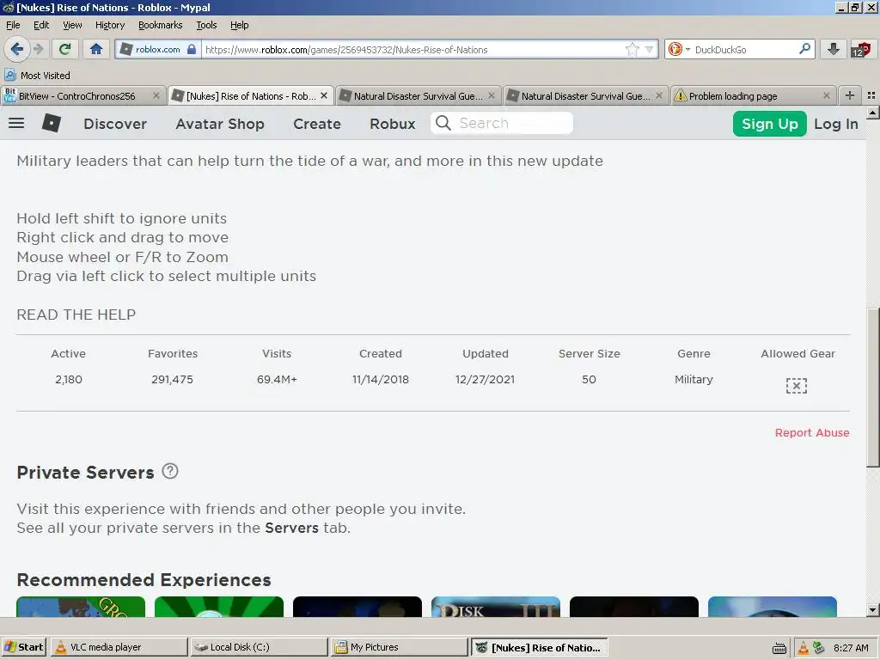Open the Robux link
This screenshot has height=660, width=880.
392,124
